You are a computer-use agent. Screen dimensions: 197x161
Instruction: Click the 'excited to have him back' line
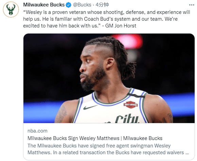[60, 26]
